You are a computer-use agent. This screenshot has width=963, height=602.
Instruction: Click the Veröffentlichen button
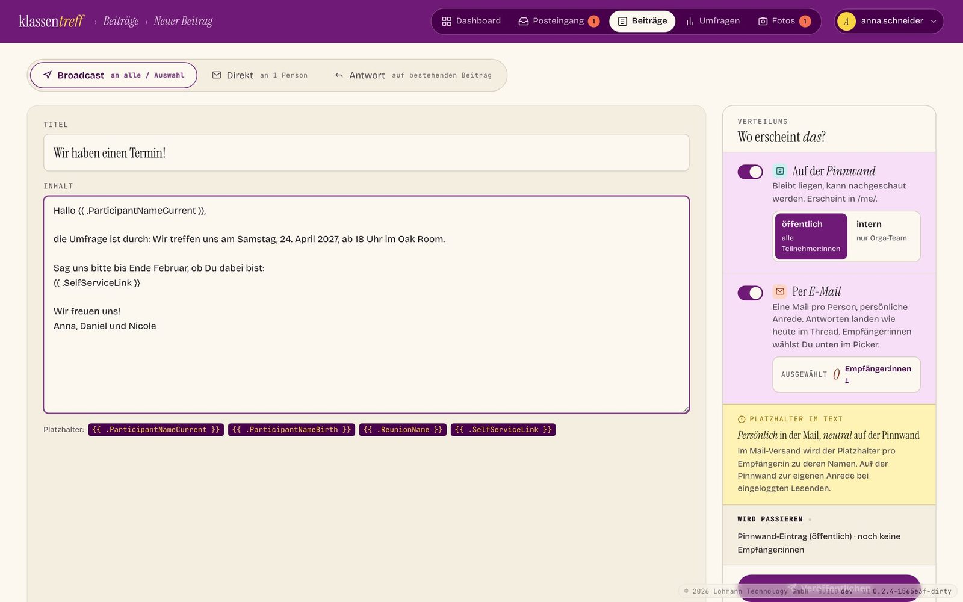pos(829,588)
